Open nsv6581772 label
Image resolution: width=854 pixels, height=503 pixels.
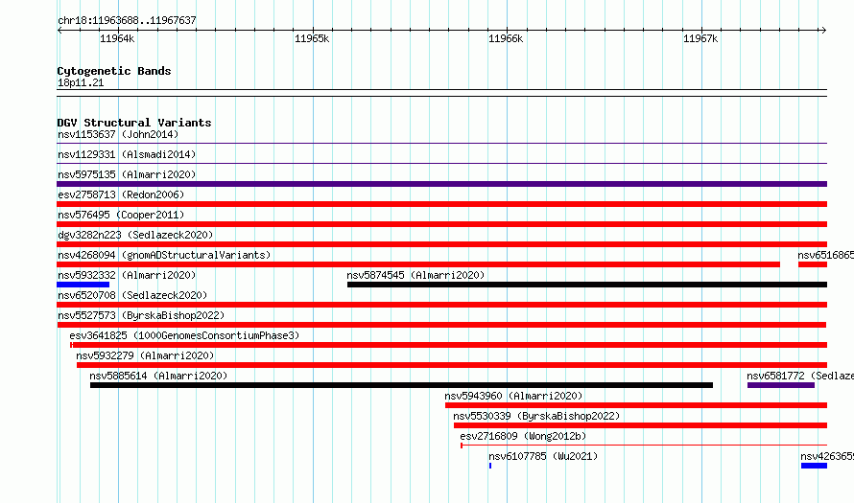tap(800, 376)
